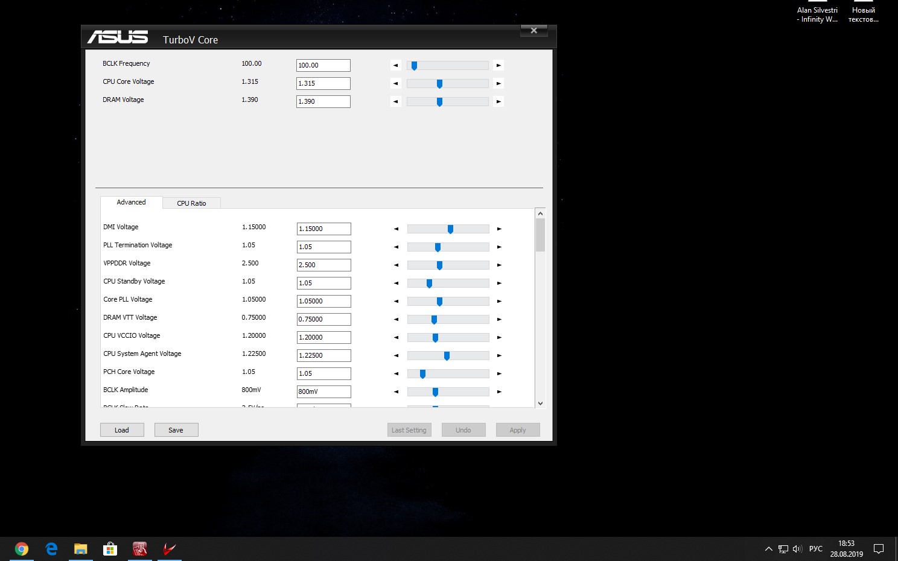Show hidden system tray icons

point(768,549)
